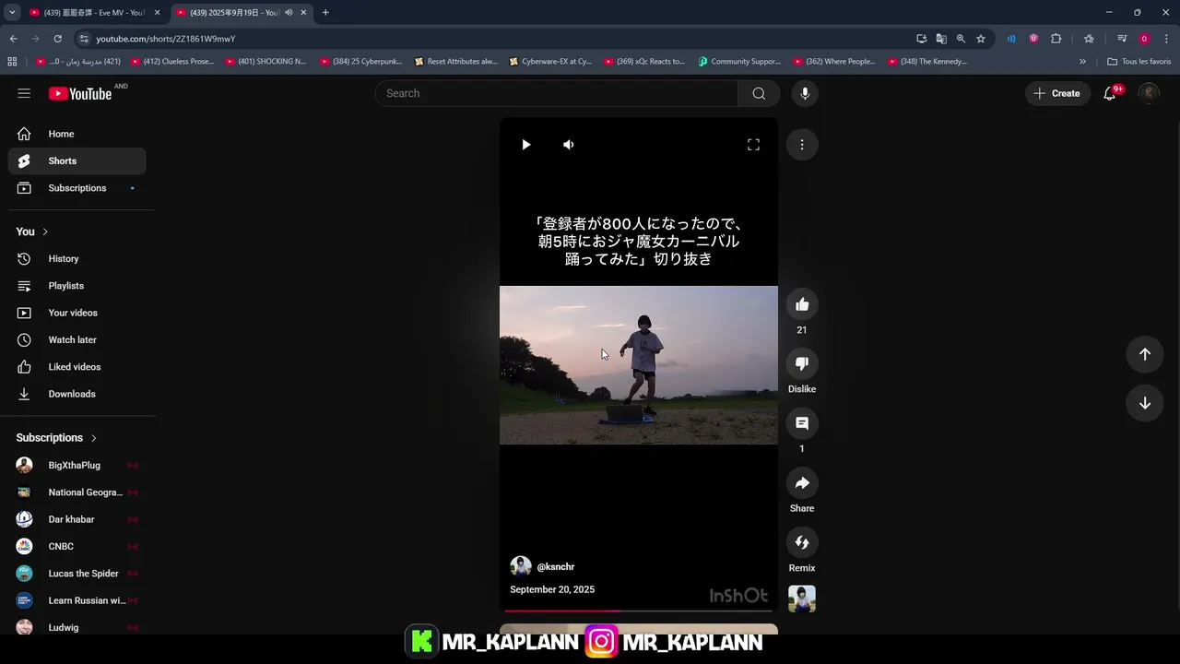Image resolution: width=1180 pixels, height=664 pixels.
Task: Open the zoom magnifier icon in address bar
Action: [x=961, y=39]
